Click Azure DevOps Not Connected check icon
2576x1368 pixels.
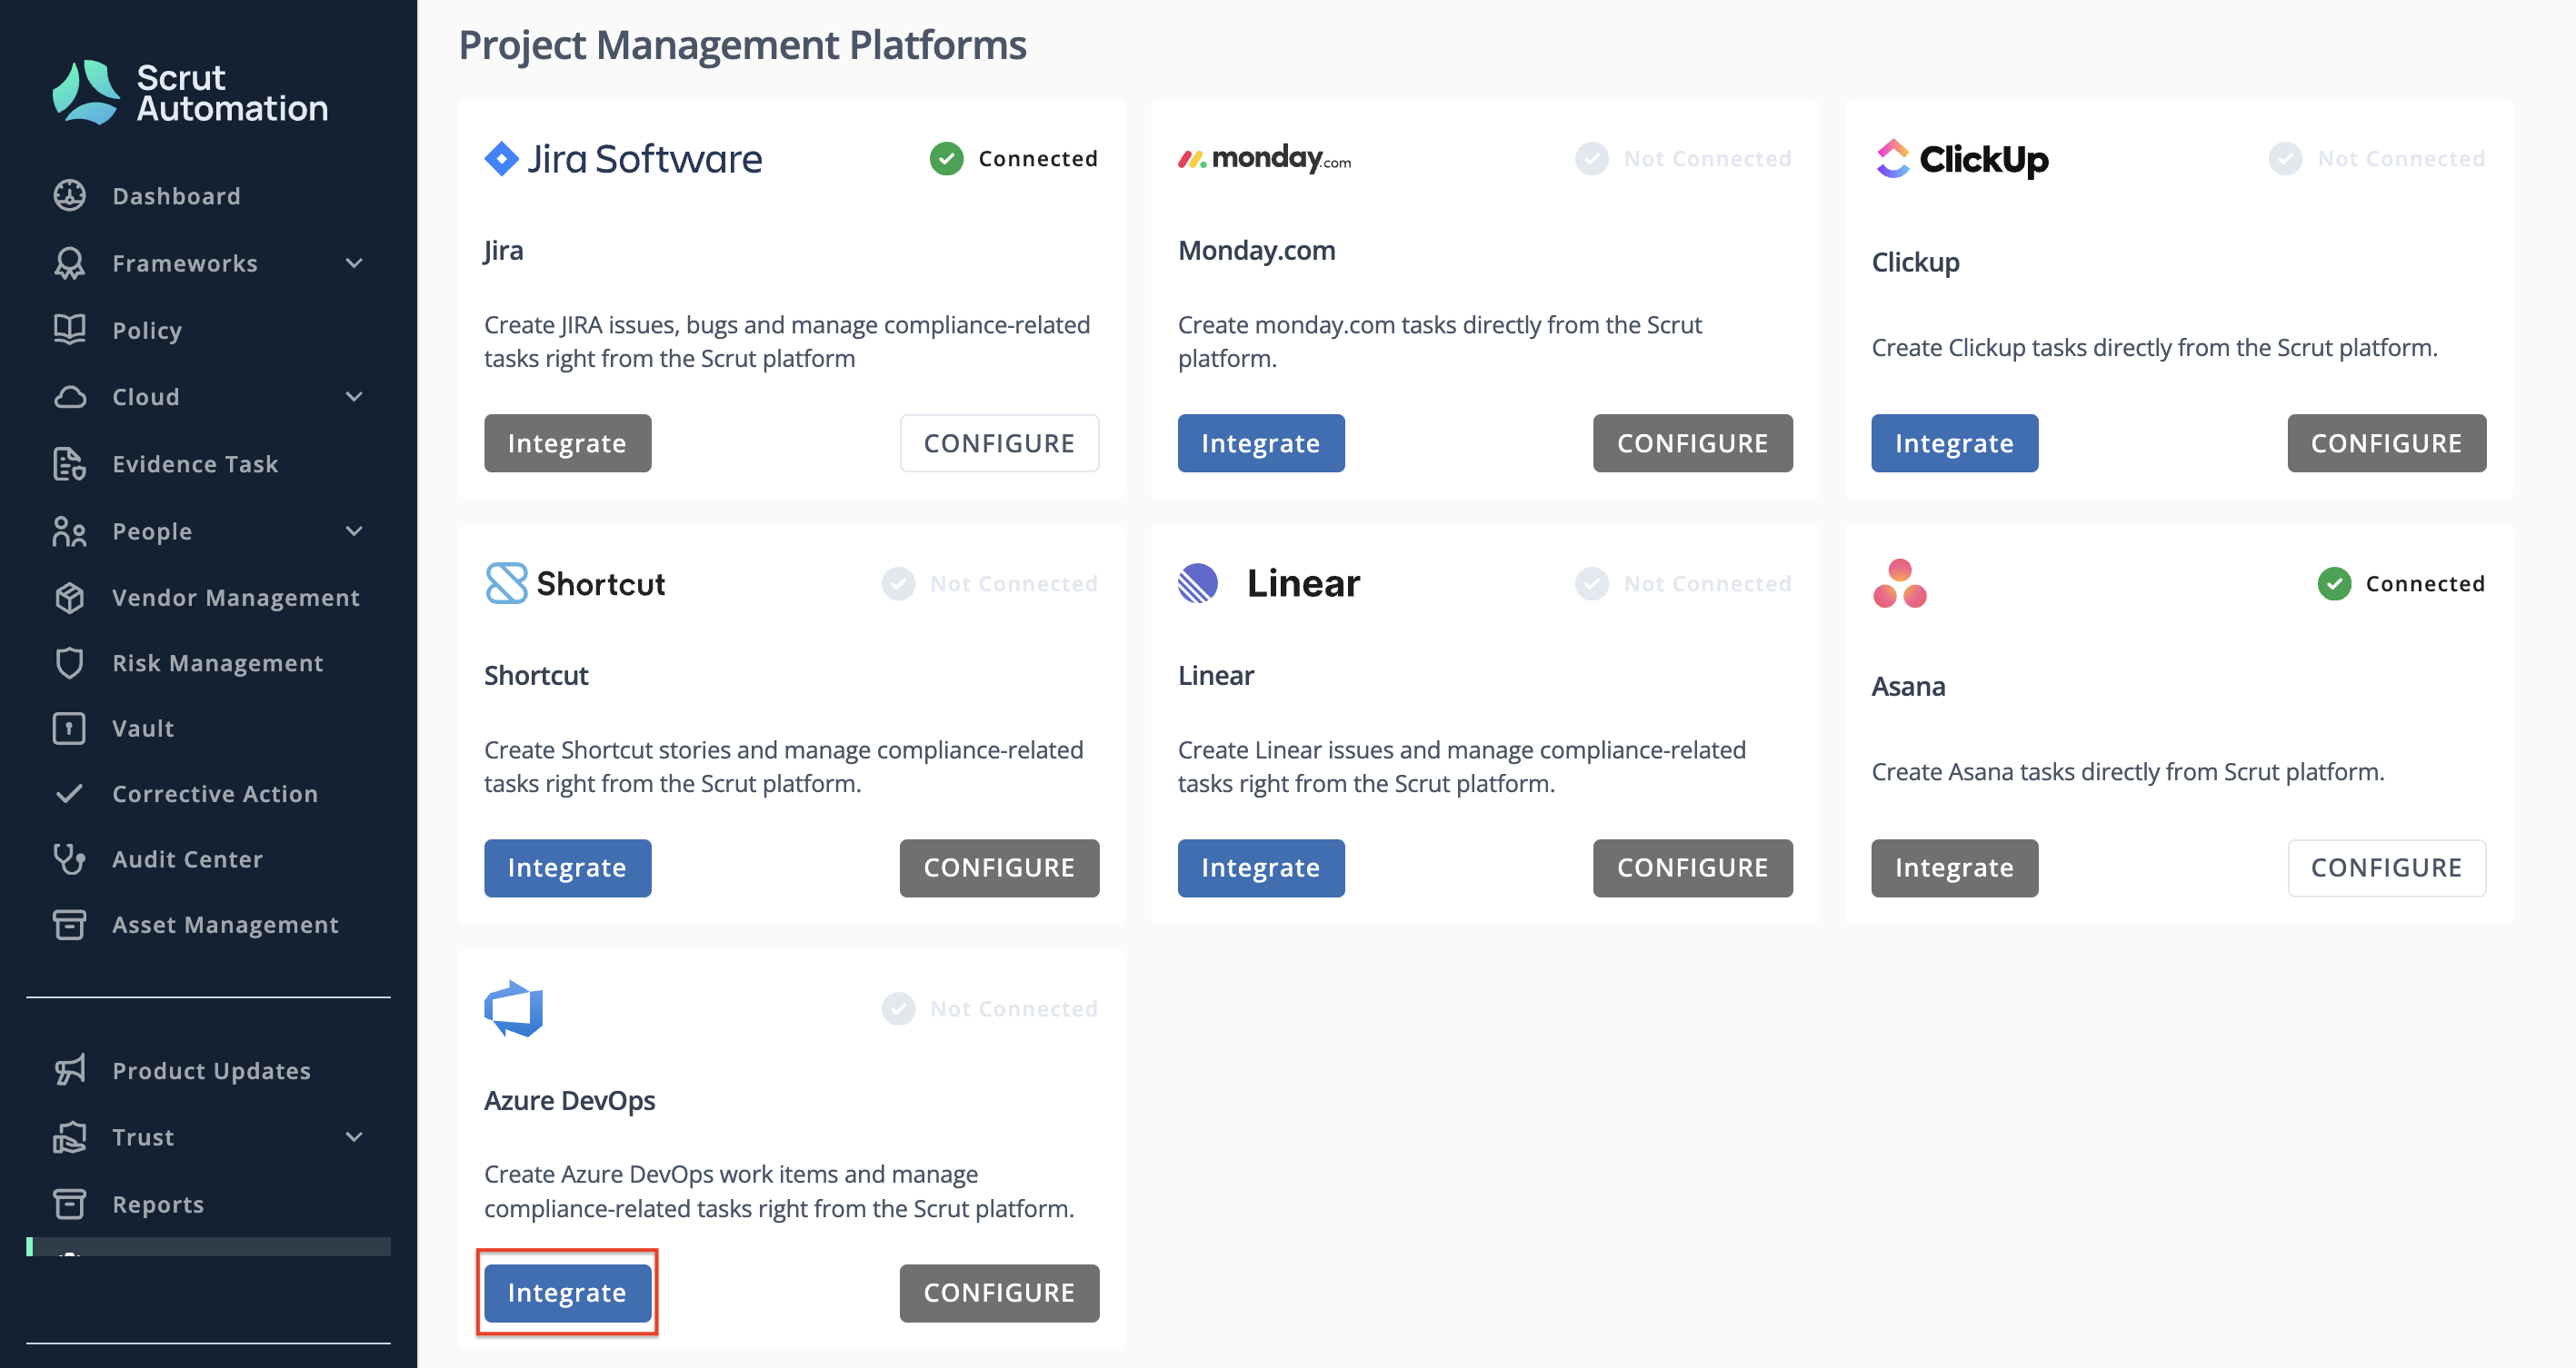(x=898, y=1008)
